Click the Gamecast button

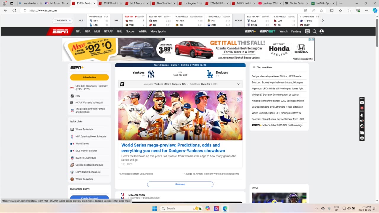tap(180, 184)
